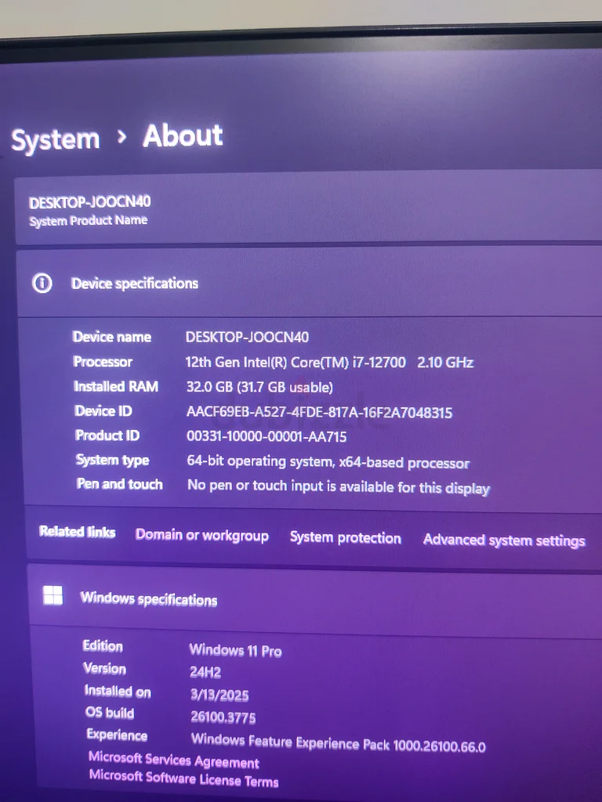The height and width of the screenshot is (802, 602).
Task: Open Domain or workgroup link
Action: click(201, 535)
